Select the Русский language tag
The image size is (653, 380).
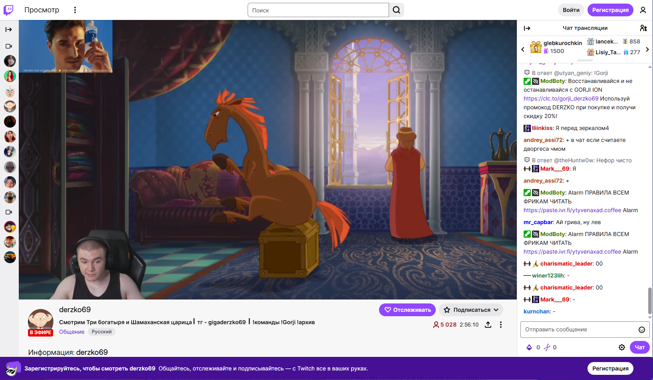tap(102, 332)
